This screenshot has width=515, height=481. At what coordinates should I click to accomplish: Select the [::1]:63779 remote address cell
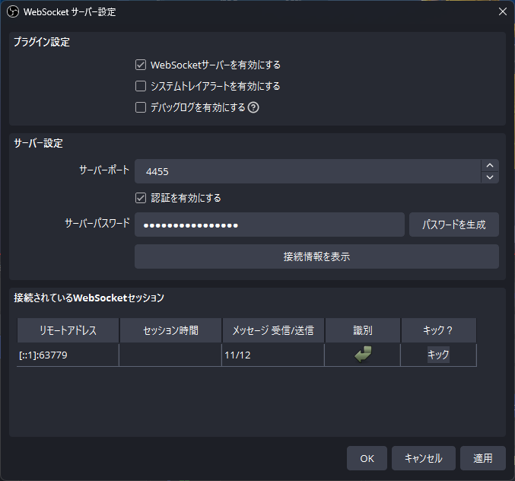68,355
